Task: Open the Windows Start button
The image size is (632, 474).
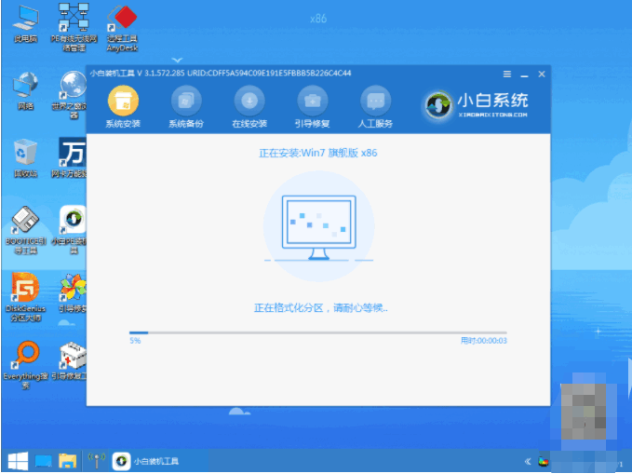Action: 18,461
